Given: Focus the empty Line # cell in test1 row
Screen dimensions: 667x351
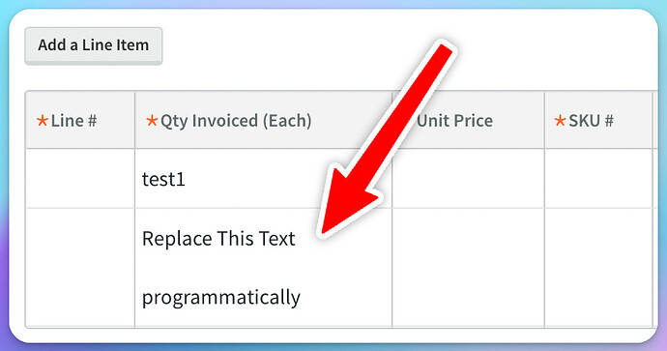Looking at the screenshot, I should pyautogui.click(x=80, y=179).
